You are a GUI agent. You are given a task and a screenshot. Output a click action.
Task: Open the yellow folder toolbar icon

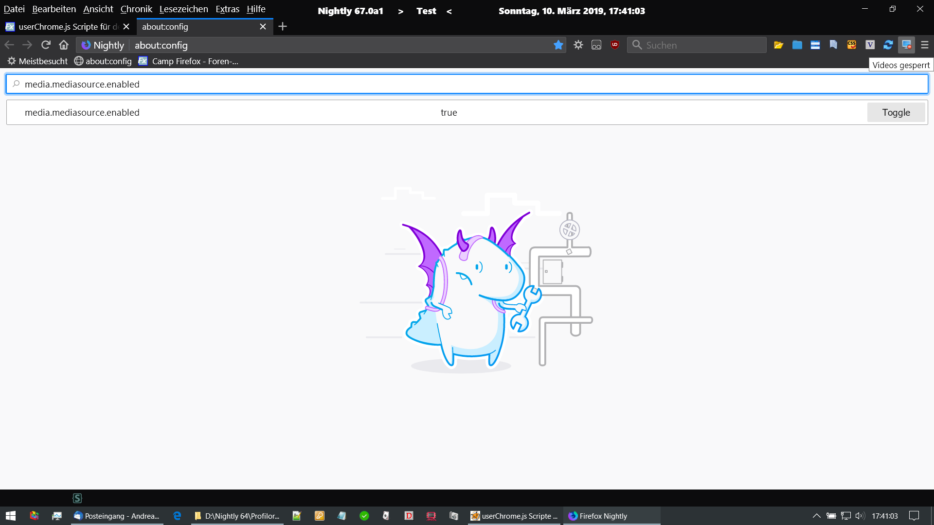pyautogui.click(x=779, y=45)
